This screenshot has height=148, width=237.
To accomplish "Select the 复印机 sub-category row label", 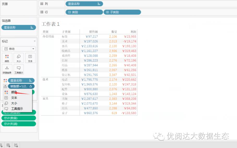I will point(66,84).
